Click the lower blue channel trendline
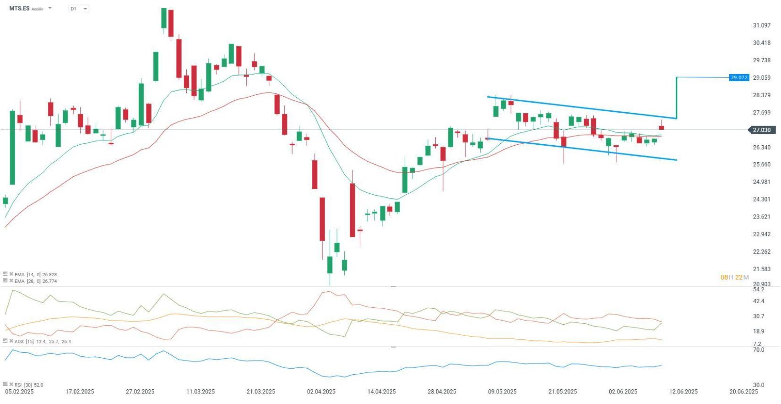This screenshot has height=404, width=781. [581, 149]
